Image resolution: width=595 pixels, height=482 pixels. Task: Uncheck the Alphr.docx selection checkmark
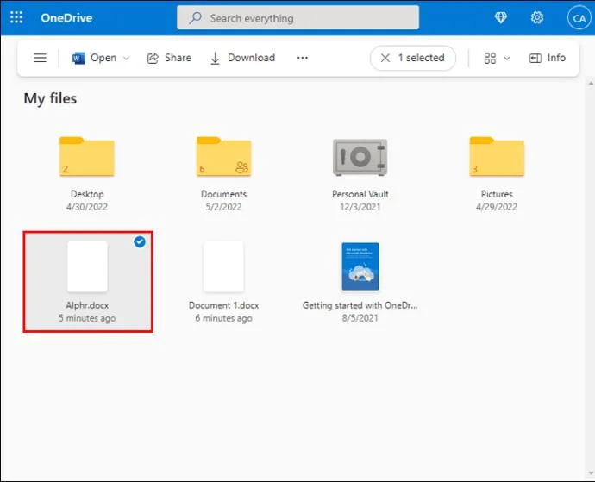pos(140,241)
